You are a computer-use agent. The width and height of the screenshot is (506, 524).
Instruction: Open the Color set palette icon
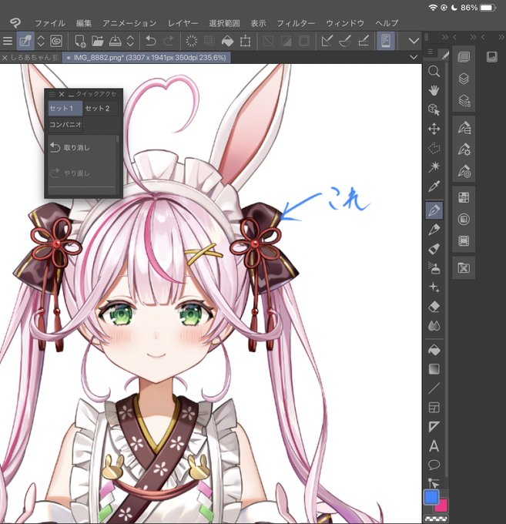[x=464, y=197]
